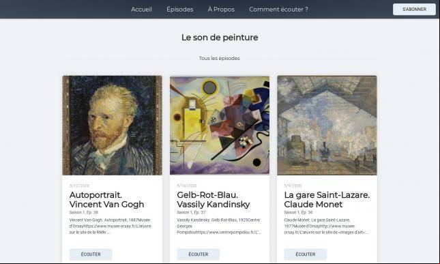Select the Van Gogh episode description text
Screen dimensions: 440x264
pyautogui.click(x=111, y=226)
